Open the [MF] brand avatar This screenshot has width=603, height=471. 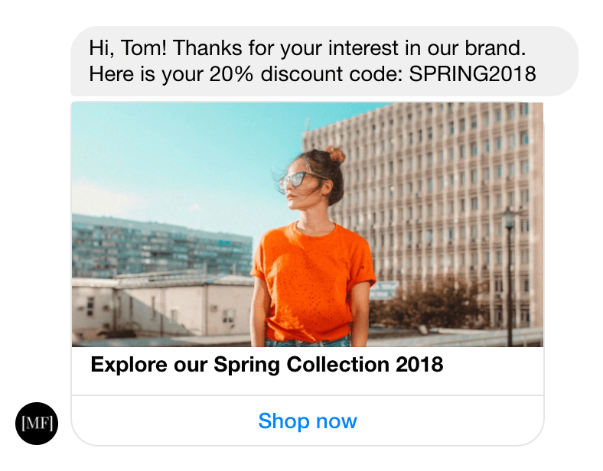click(x=37, y=424)
